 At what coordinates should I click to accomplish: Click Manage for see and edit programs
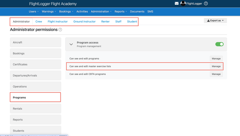[216, 59]
